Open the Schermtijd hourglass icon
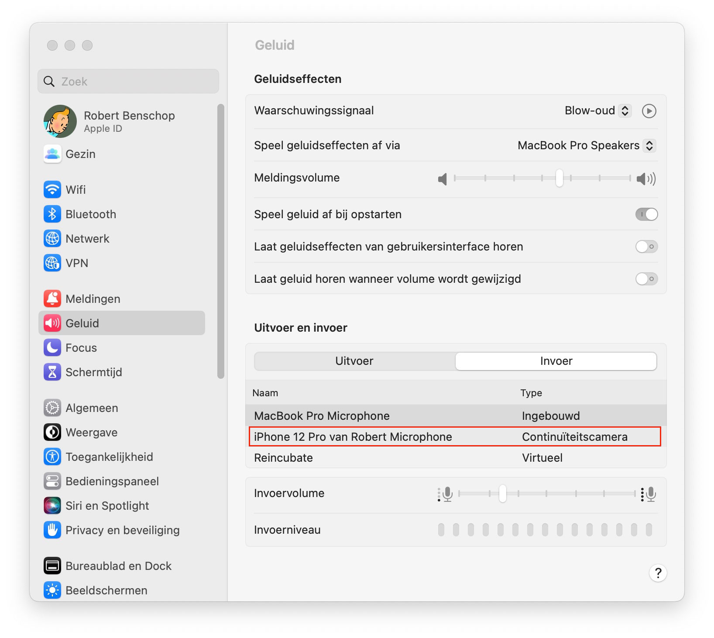Screen dimensions: 714x638 pos(52,372)
